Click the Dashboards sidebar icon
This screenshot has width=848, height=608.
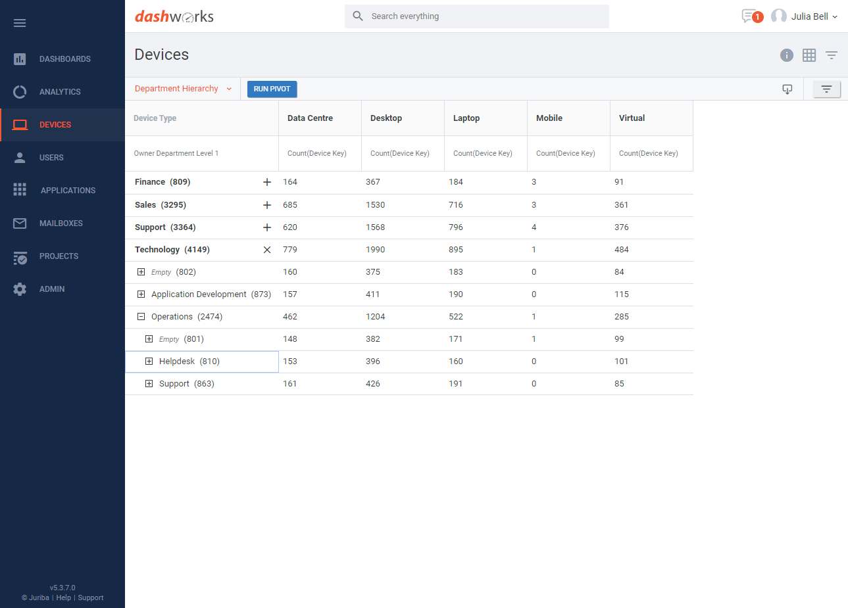[x=20, y=59]
